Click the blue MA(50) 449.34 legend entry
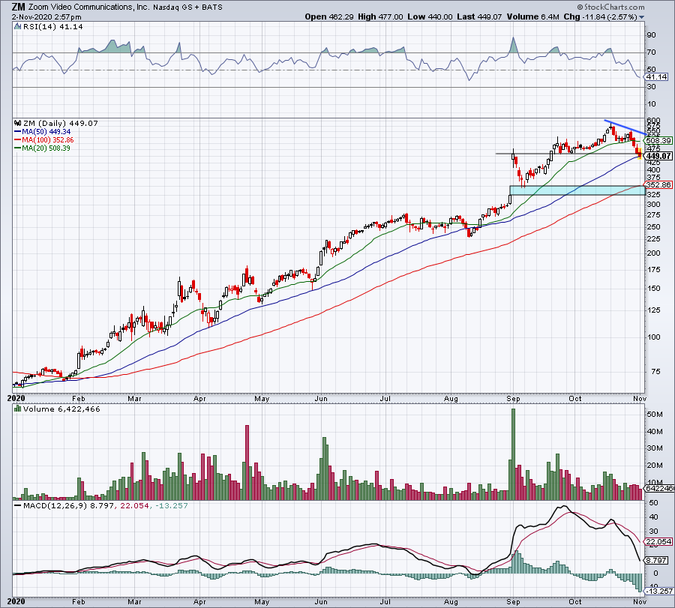The width and height of the screenshot is (675, 608). (x=42, y=132)
